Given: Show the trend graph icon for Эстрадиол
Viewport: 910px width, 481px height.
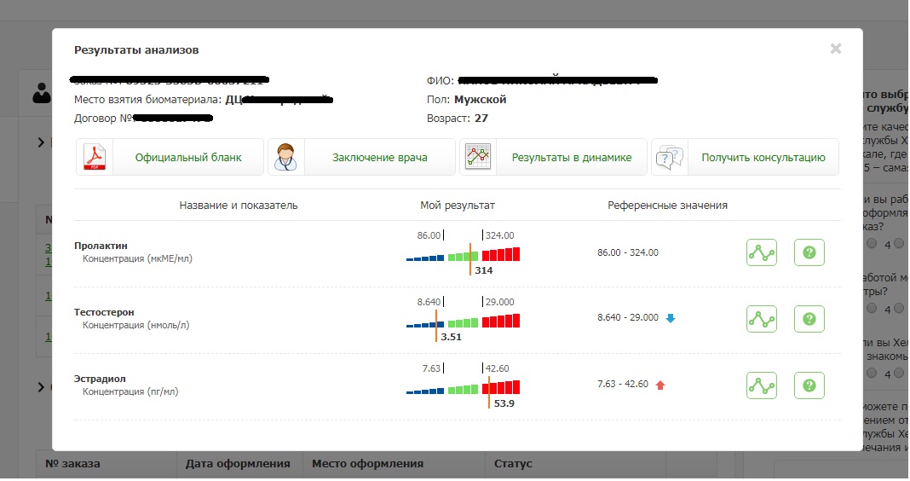Looking at the screenshot, I should tap(762, 385).
